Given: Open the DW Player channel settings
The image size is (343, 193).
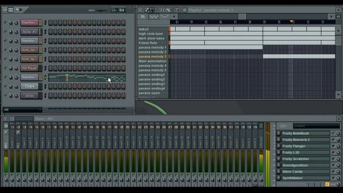Looking at the screenshot, I should point(29,68).
